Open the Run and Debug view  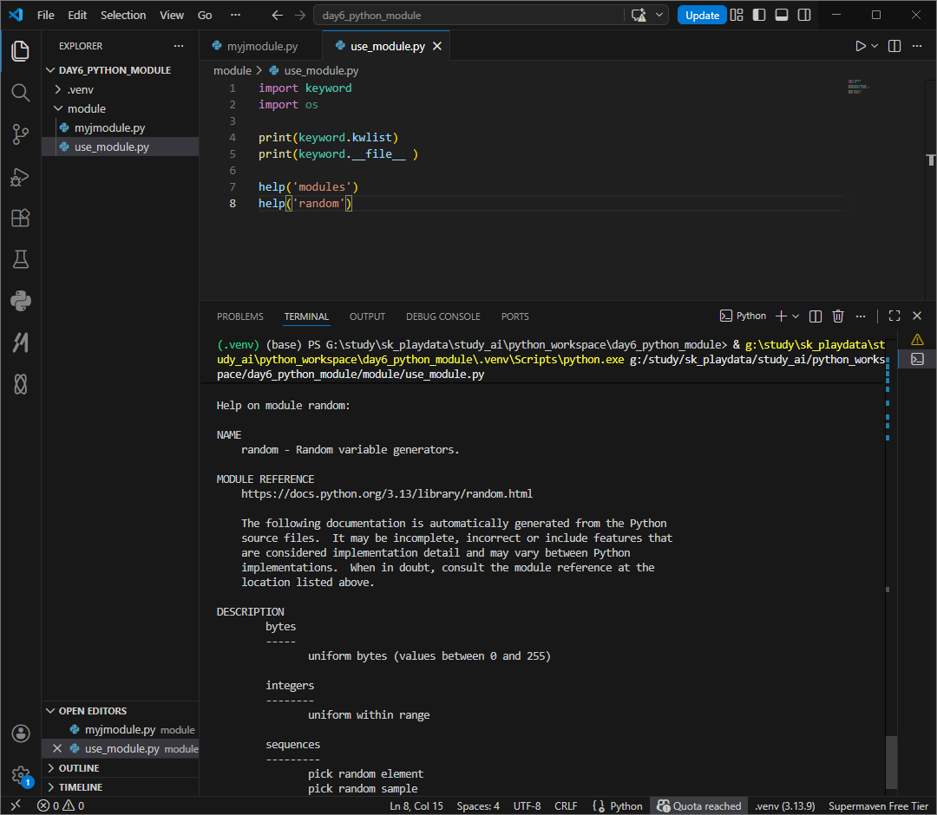(20, 177)
